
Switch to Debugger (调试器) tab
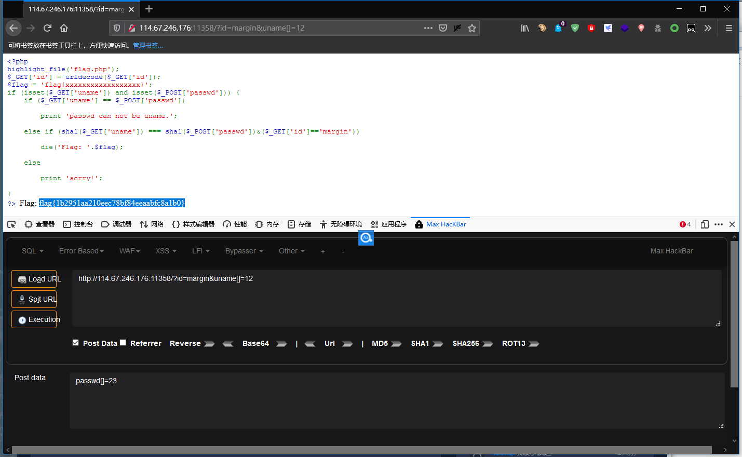(x=116, y=224)
